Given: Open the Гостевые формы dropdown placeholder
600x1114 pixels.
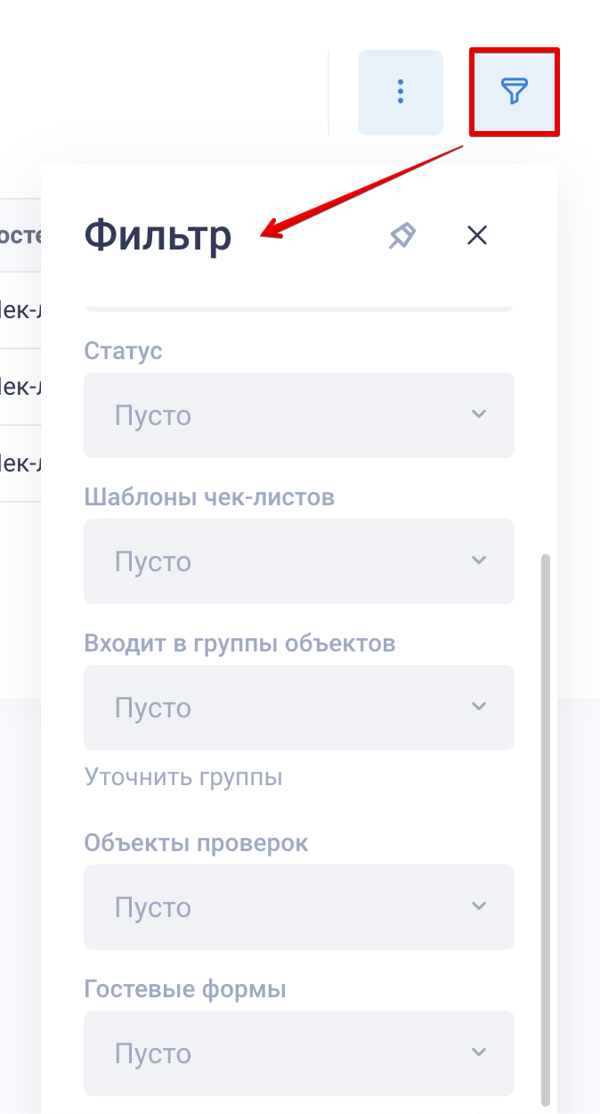Looking at the screenshot, I should pos(153,1054).
